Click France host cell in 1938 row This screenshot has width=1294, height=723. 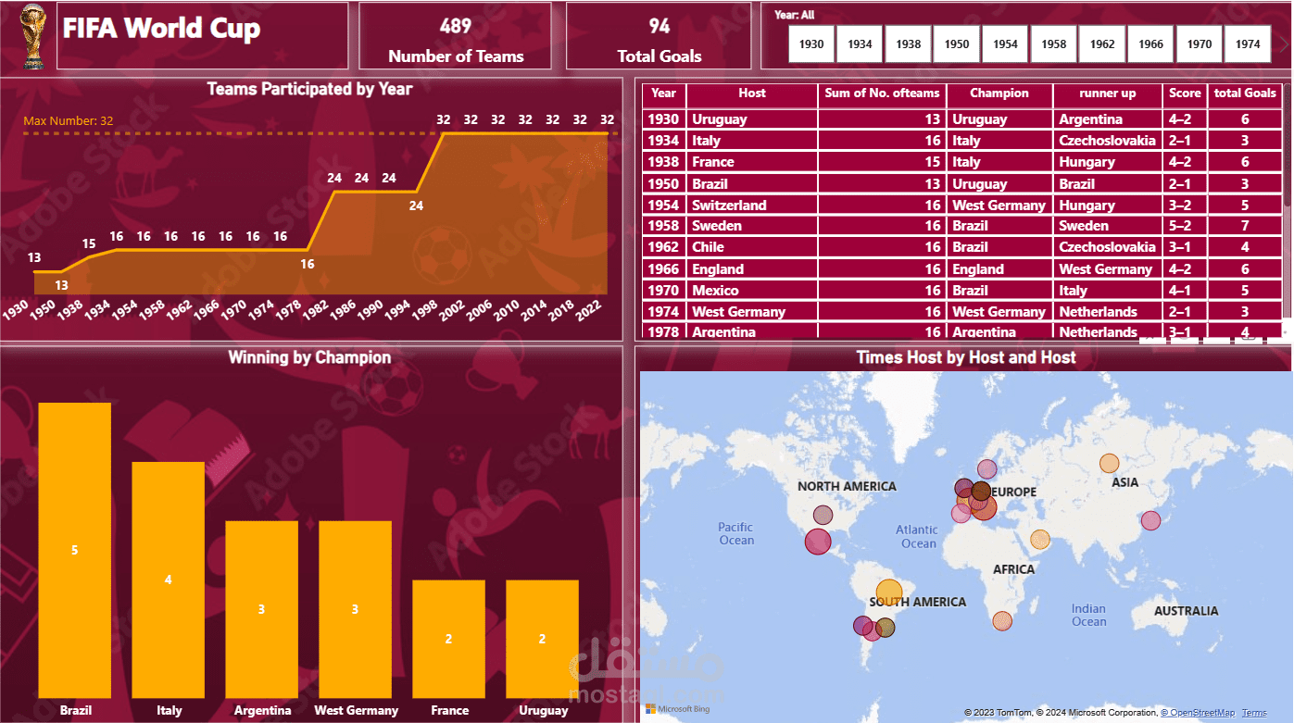752,162
